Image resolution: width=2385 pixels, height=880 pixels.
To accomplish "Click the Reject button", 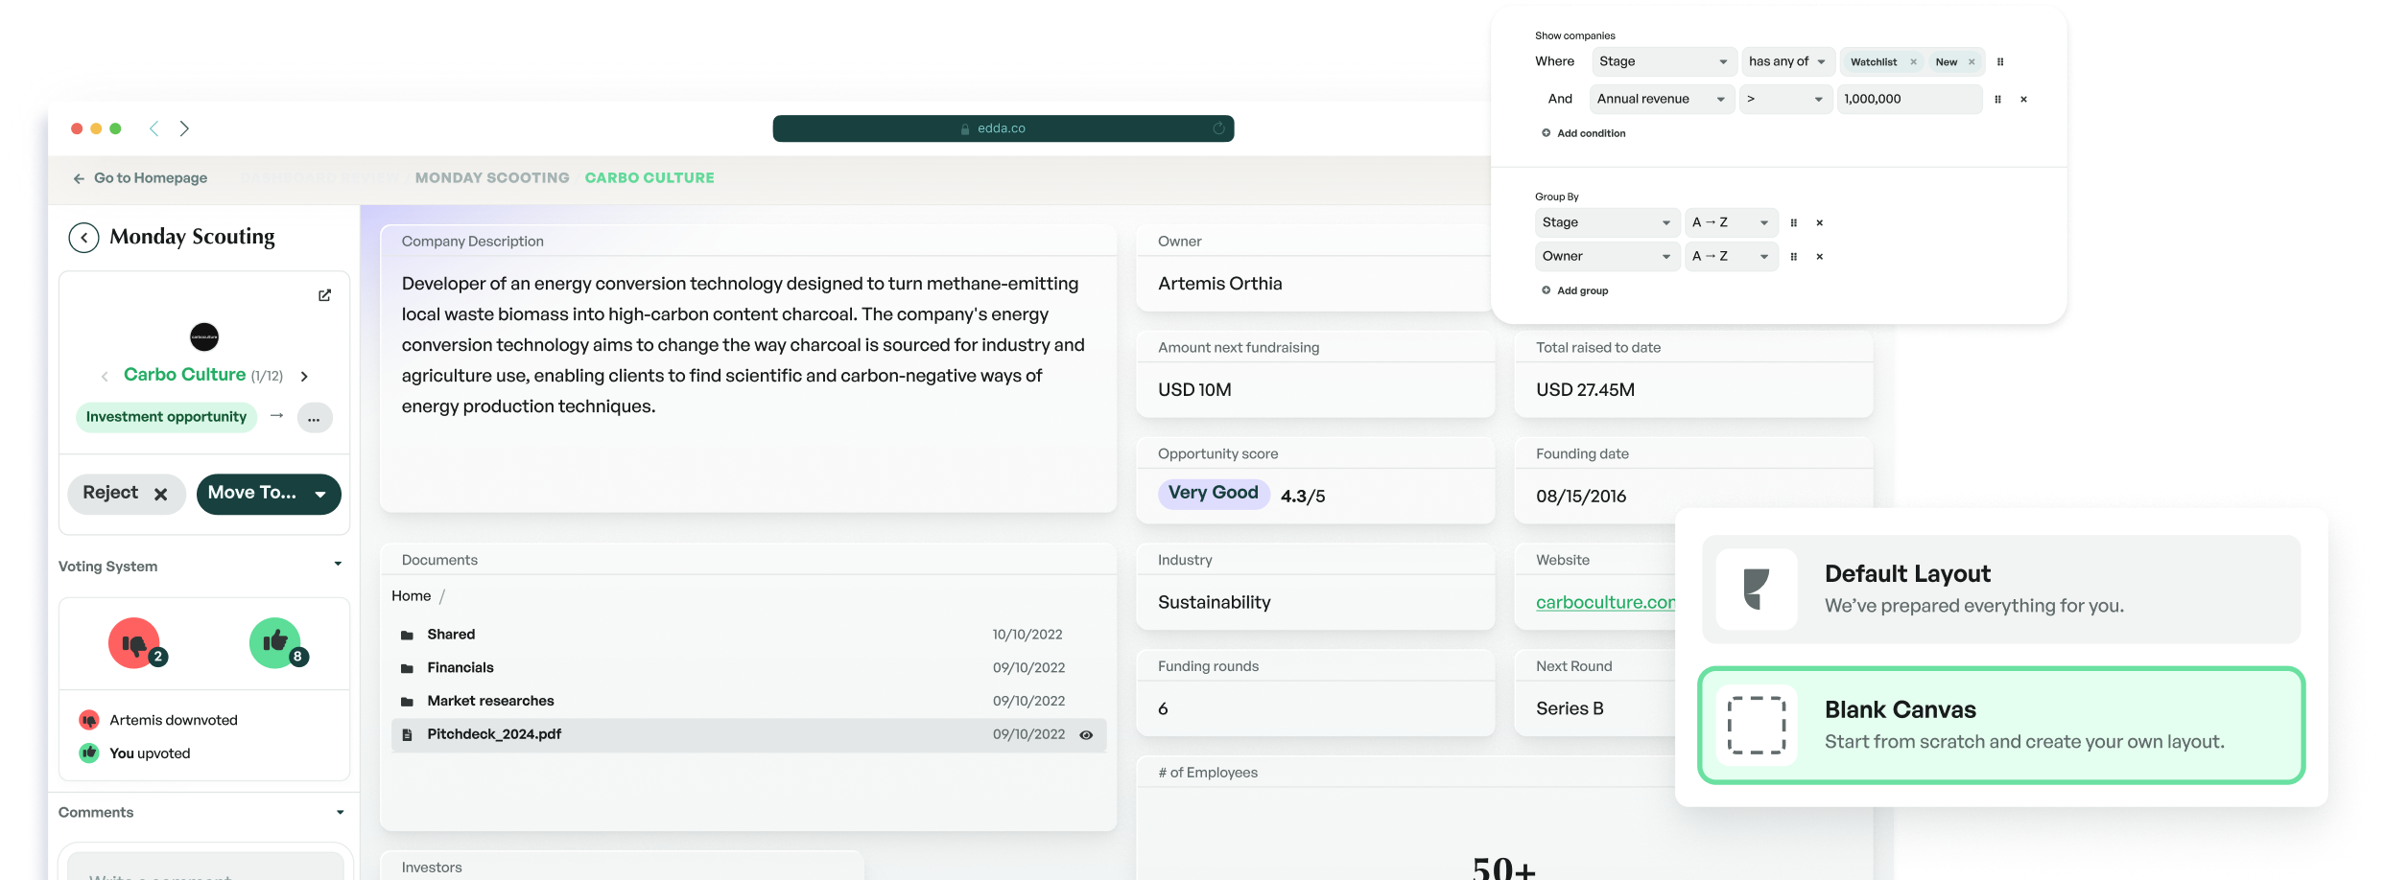I will pos(126,494).
